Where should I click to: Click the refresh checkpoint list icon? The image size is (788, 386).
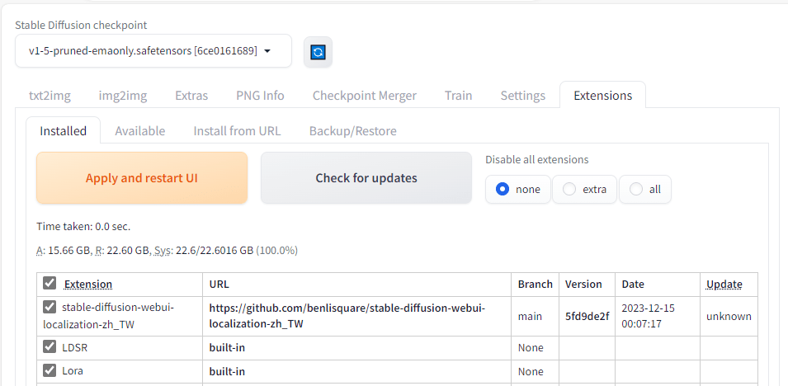tap(318, 52)
